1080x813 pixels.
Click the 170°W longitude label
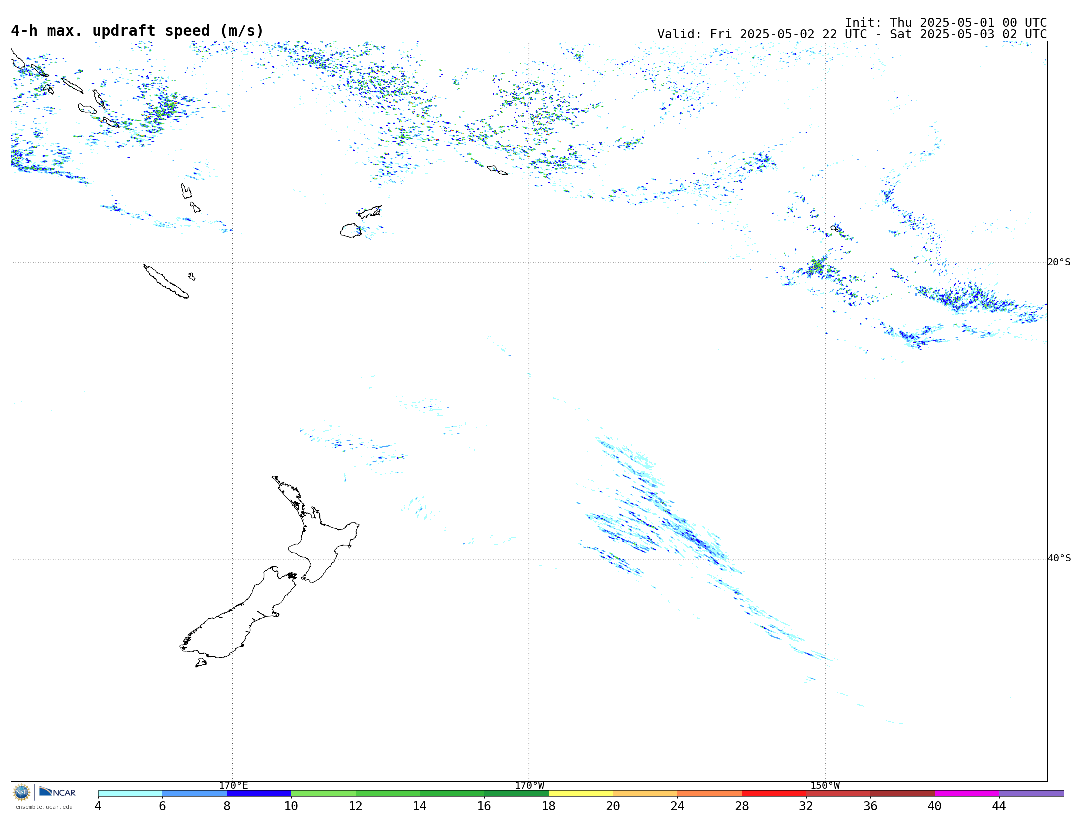coord(529,786)
